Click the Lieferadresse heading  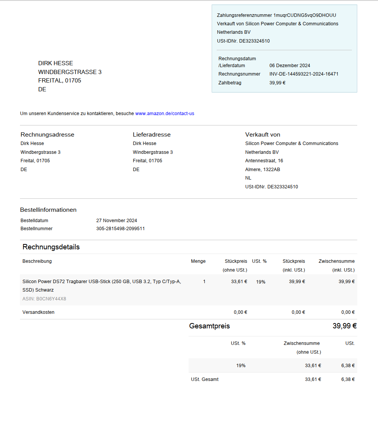[x=151, y=135]
